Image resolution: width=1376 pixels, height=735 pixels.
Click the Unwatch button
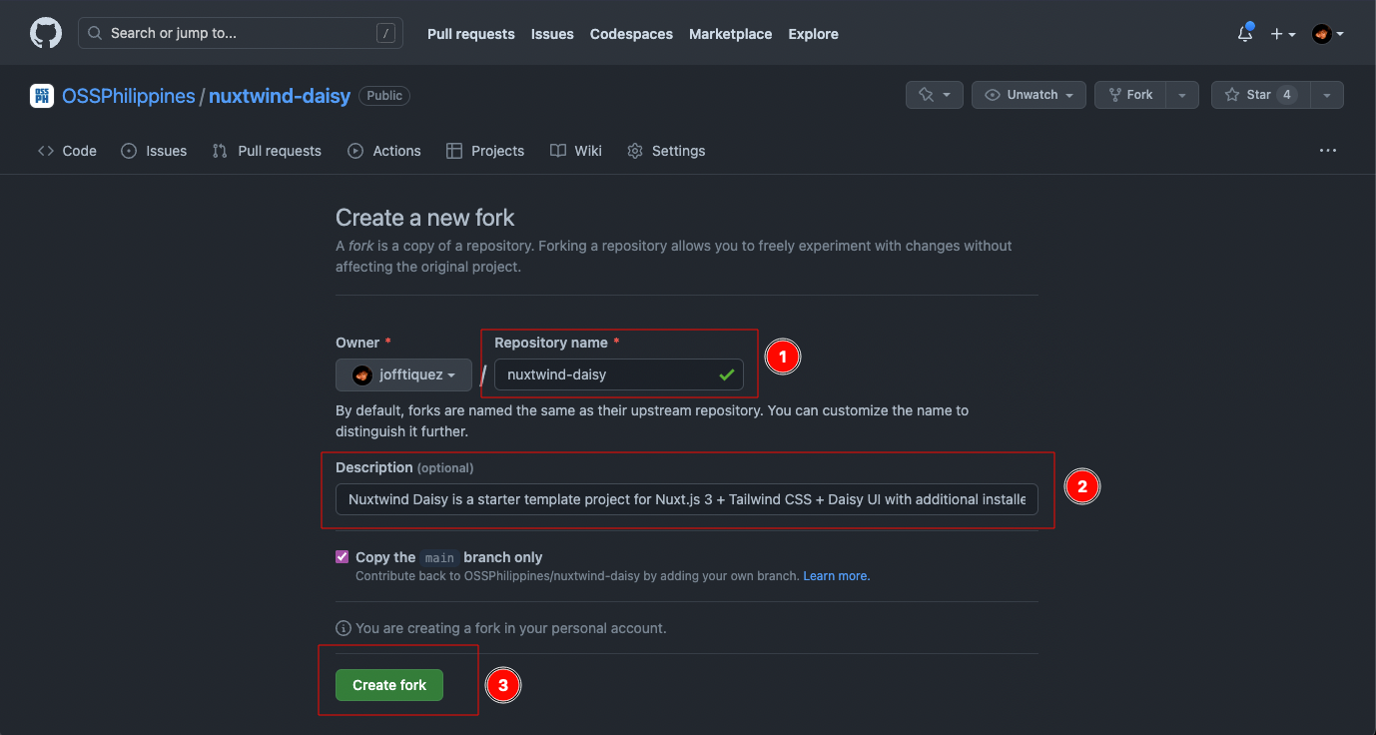coord(1029,95)
